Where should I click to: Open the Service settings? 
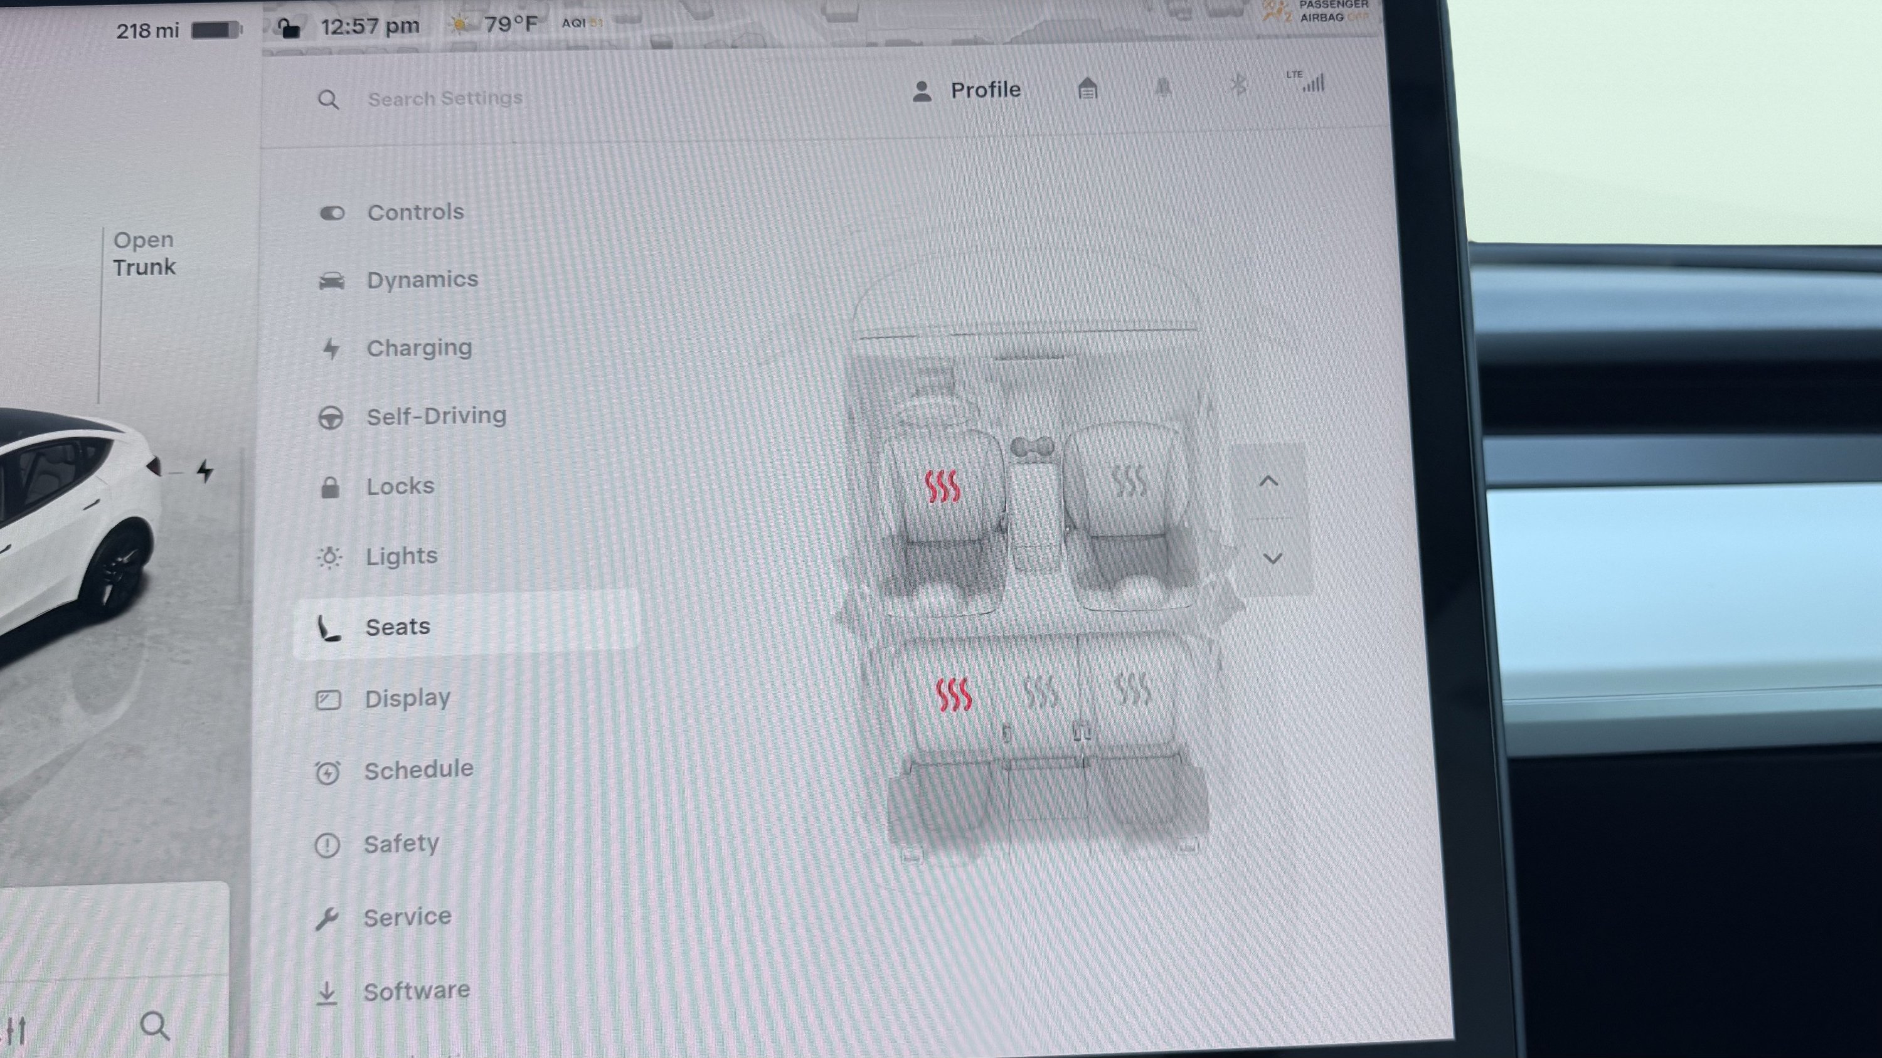tap(383, 917)
